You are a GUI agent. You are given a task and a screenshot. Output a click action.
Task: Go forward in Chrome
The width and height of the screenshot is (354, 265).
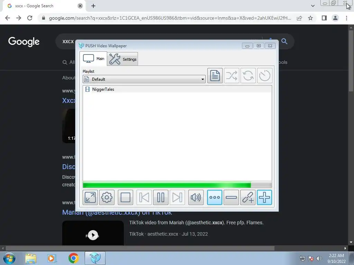point(19,18)
